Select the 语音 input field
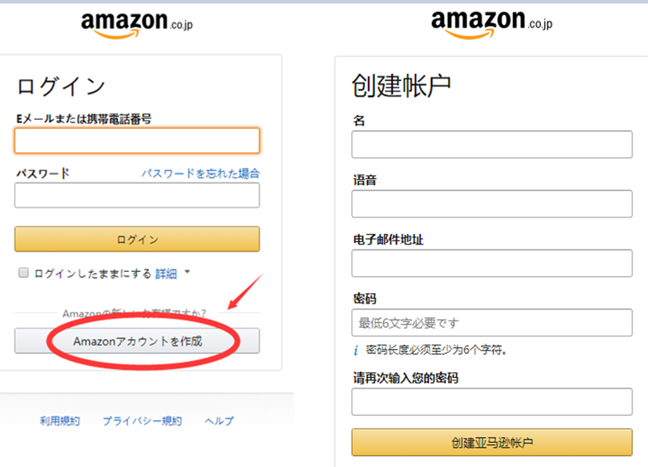Viewport: 648px width, 467px height. point(492,204)
